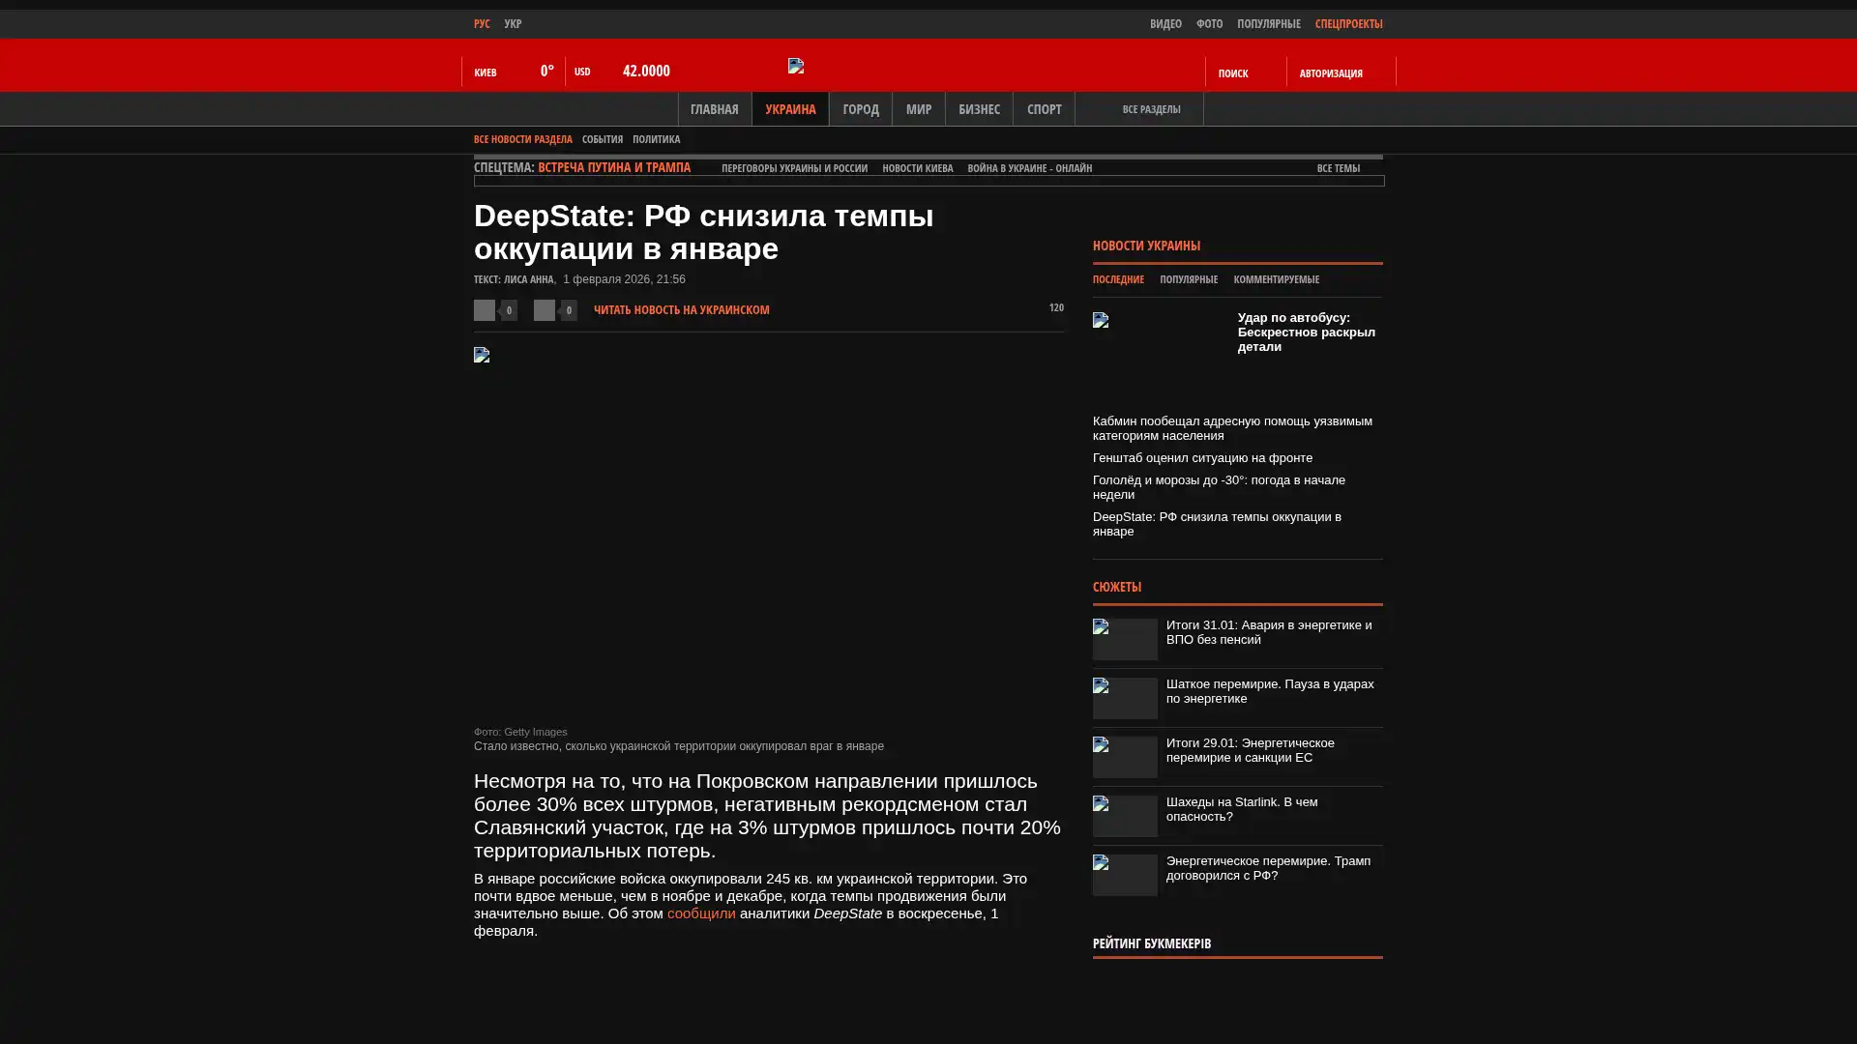
Task: Expand the Все темы list
Action: tap(1338, 168)
